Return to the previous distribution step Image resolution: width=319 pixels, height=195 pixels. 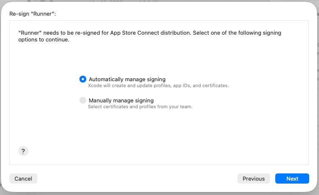click(x=254, y=179)
